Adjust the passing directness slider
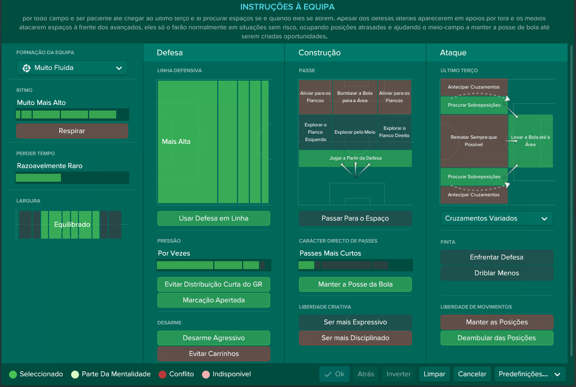 click(x=355, y=265)
